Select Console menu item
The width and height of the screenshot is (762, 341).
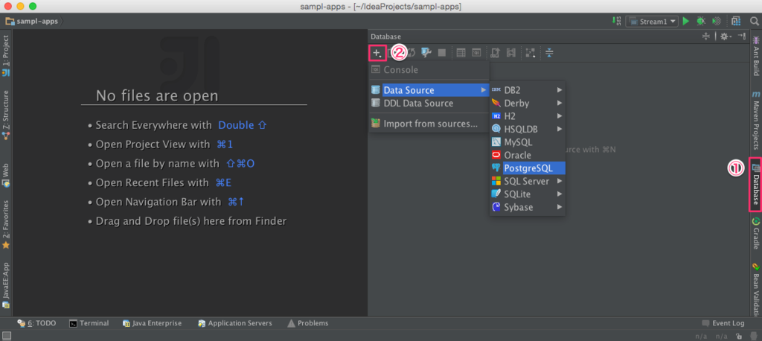pyautogui.click(x=429, y=69)
